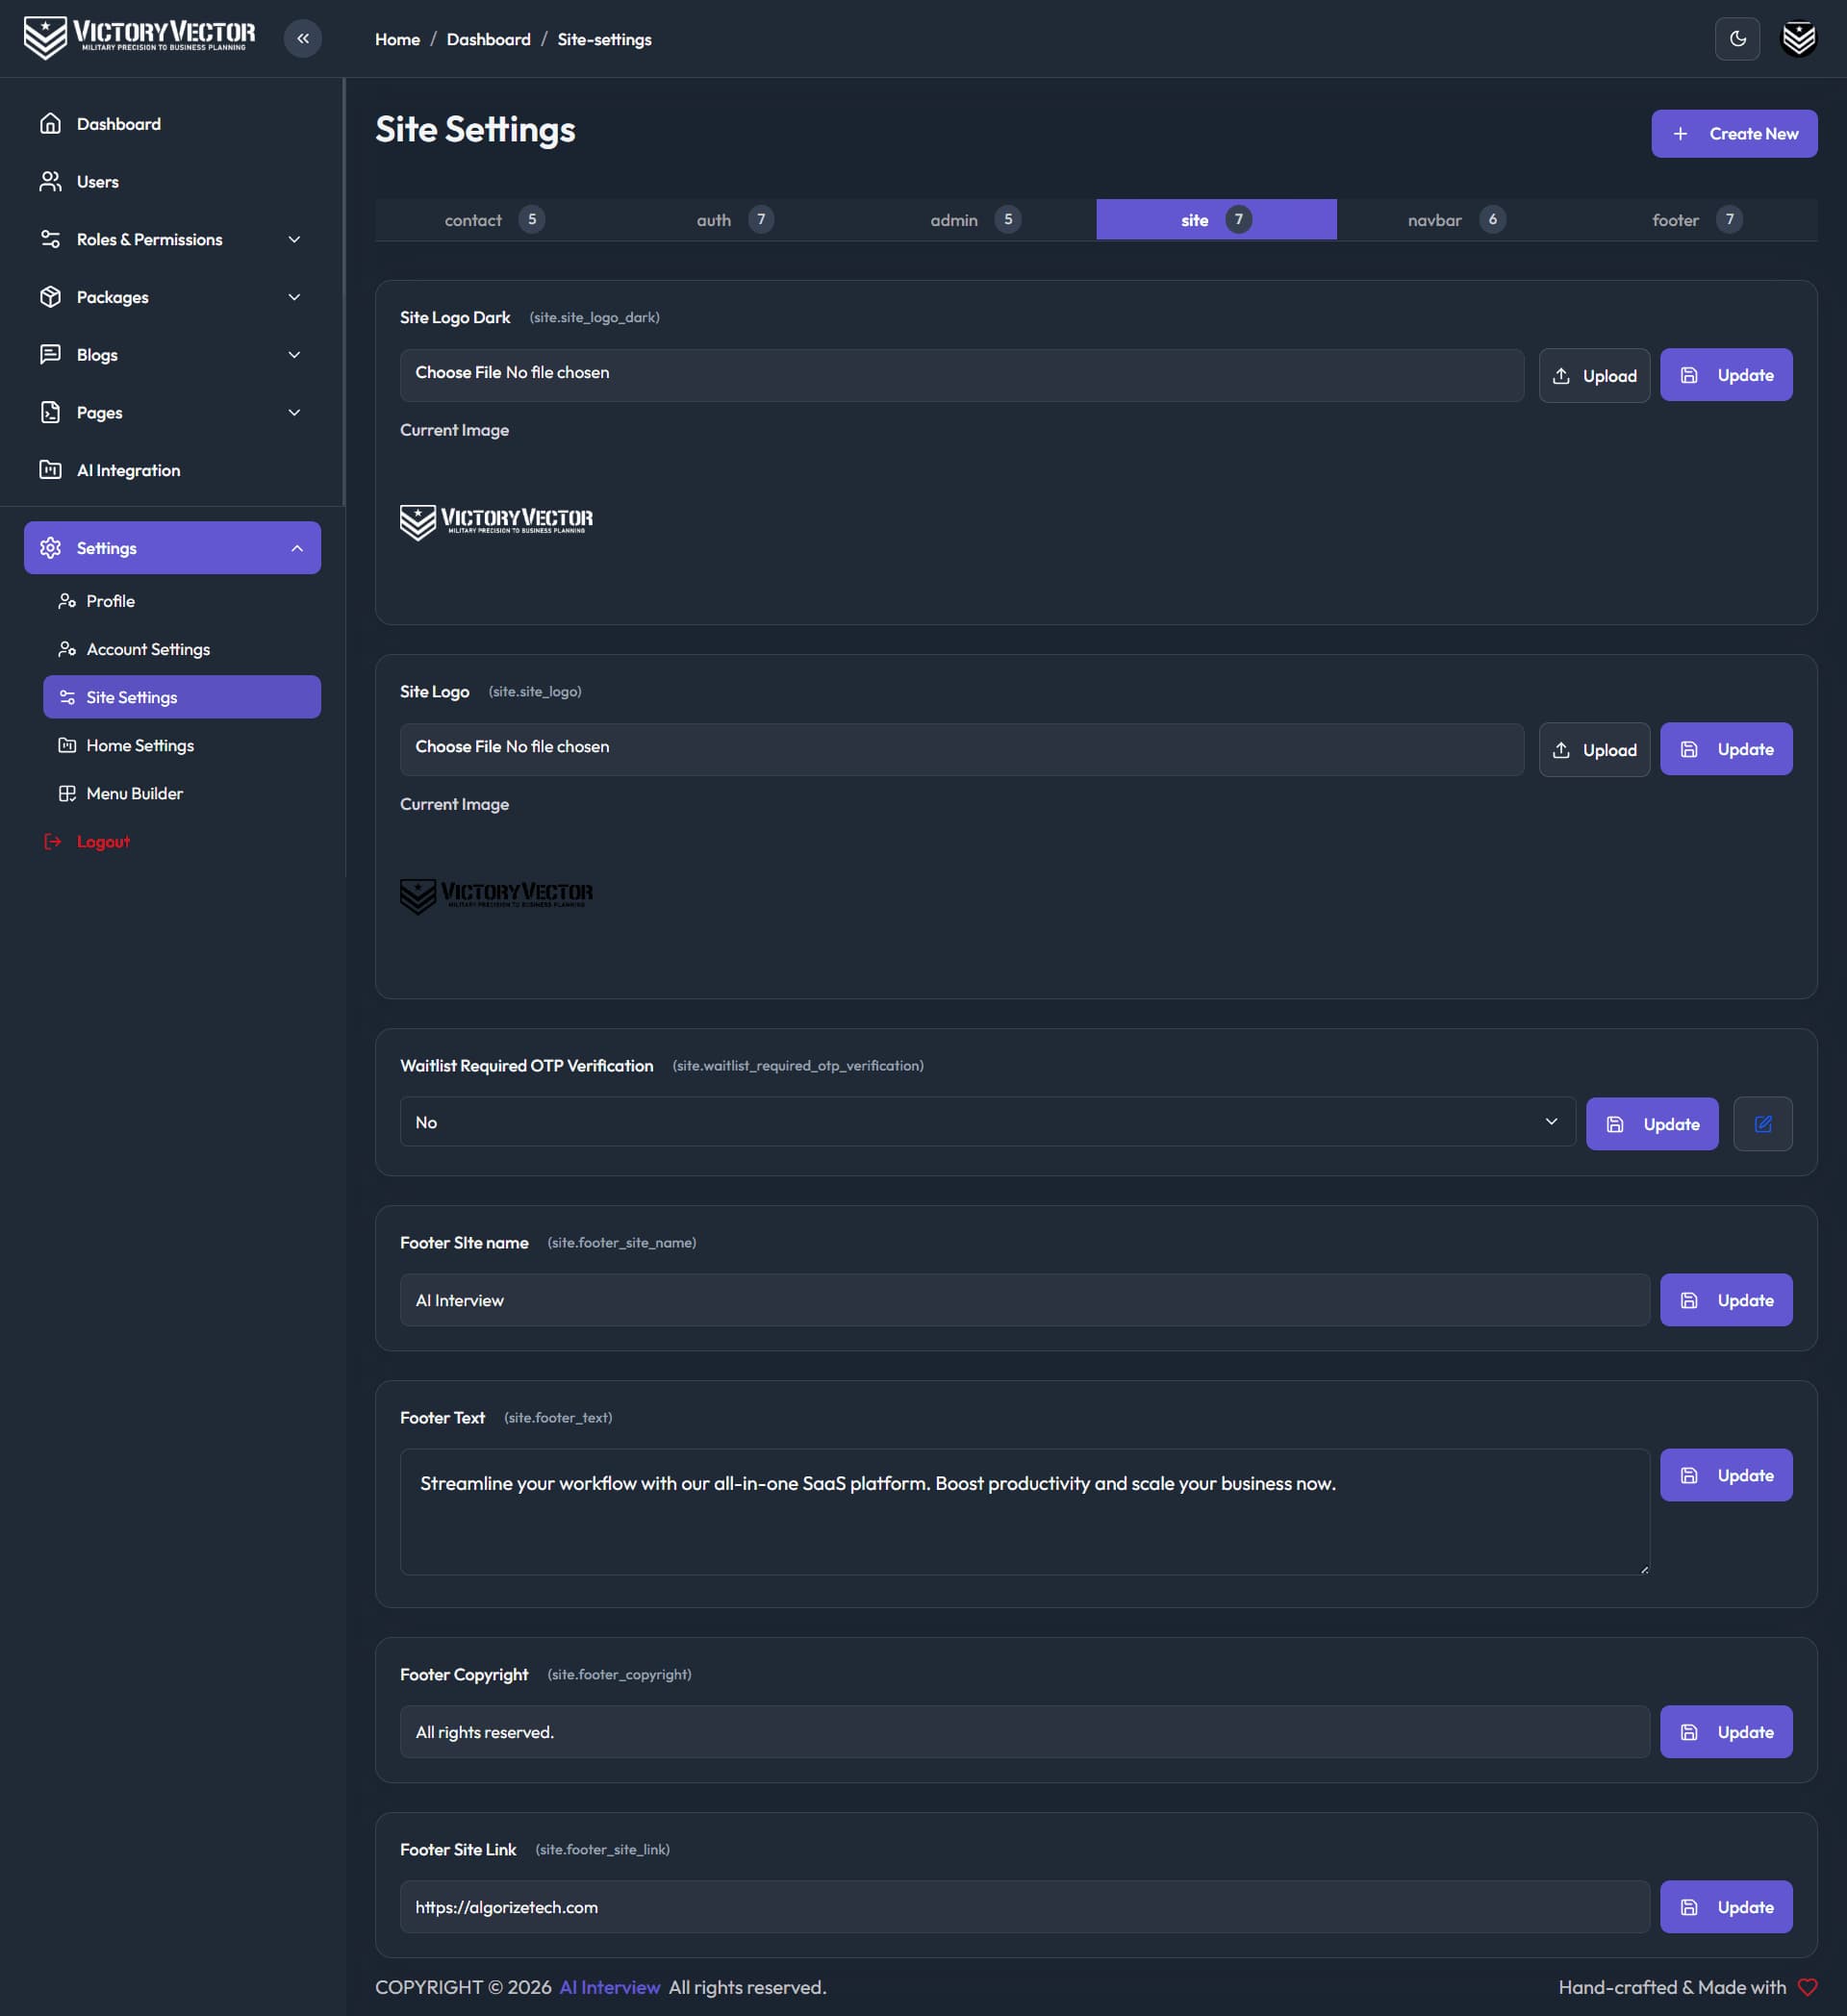Open the Waitlist OTP Verification dropdown
Viewport: 1847px width, 2016px height.
click(987, 1122)
